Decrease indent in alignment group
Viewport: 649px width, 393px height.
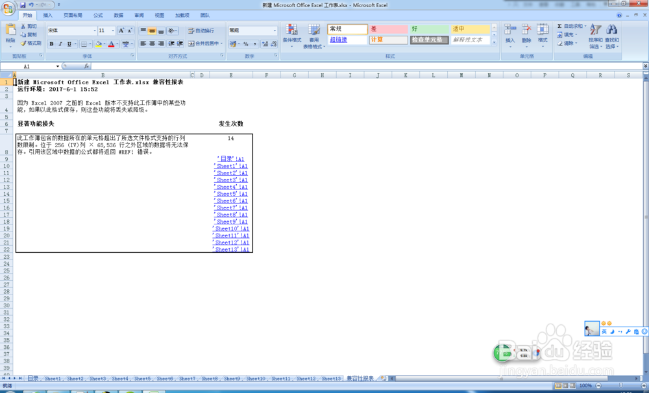171,43
